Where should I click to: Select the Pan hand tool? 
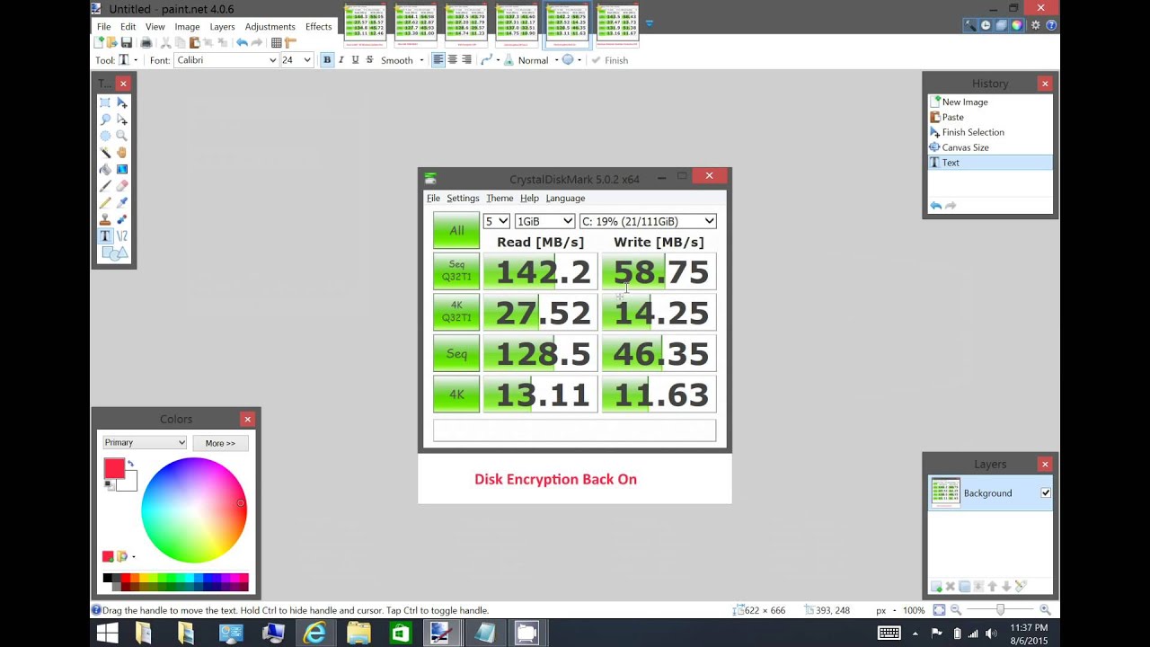point(122,153)
